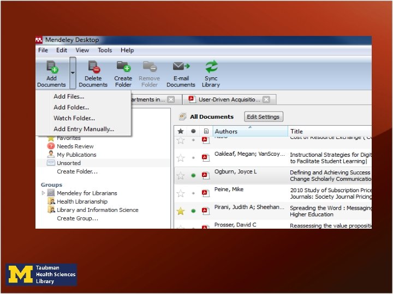This screenshot has width=393, height=294.
Task: Choose Add Entry Manually... from the menu
Action: pos(83,129)
